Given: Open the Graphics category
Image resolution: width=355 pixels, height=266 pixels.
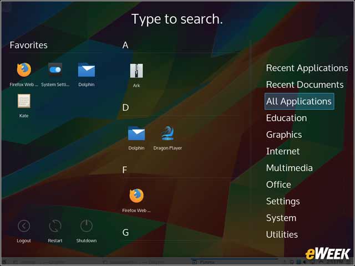Looking at the screenshot, I should pos(284,135).
